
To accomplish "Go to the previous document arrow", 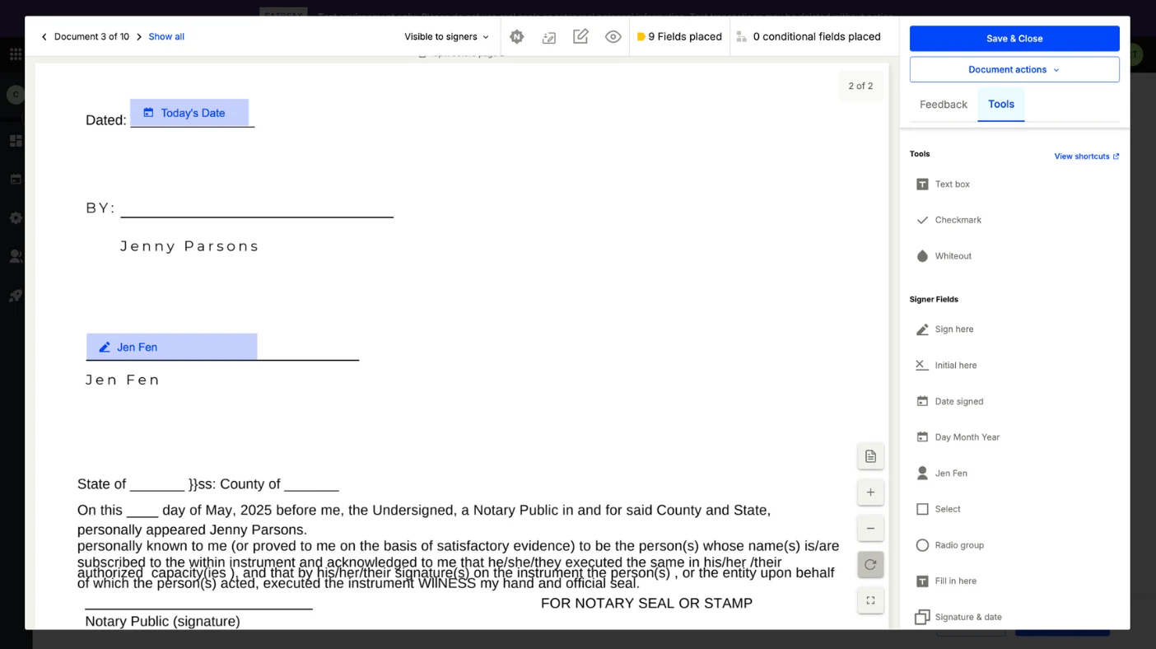I will 44,37.
